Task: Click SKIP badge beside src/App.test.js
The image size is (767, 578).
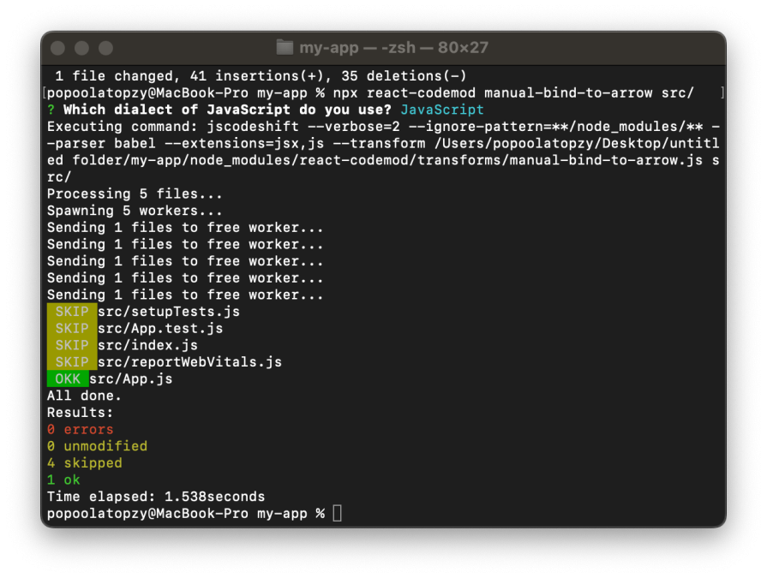Action: 72,328
